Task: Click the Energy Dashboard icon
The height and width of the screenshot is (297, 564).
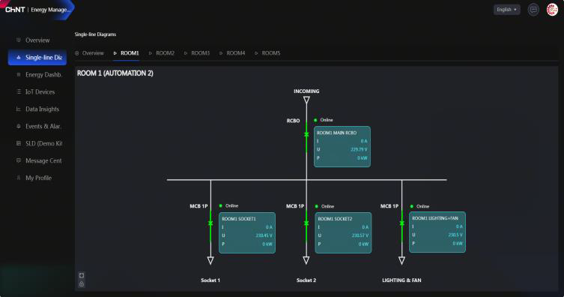Action: (x=19, y=74)
